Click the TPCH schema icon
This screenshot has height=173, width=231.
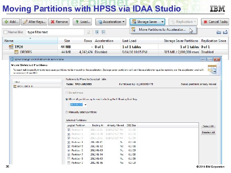[x=11, y=47]
